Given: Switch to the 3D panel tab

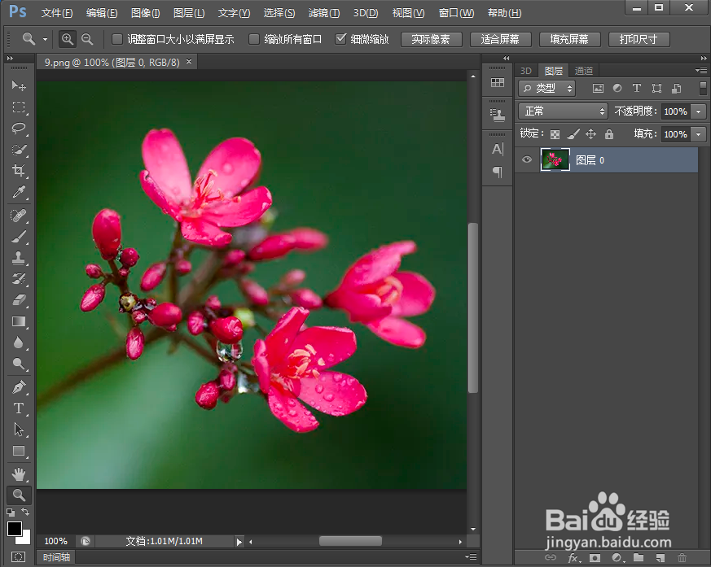Looking at the screenshot, I should click(x=526, y=71).
